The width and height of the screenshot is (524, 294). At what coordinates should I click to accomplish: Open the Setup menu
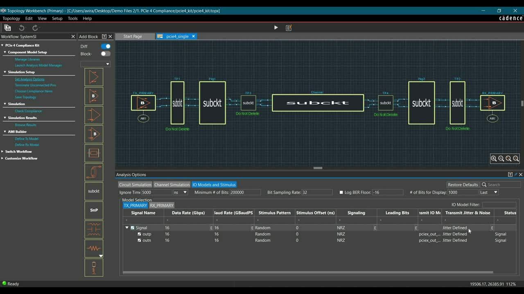pos(57,18)
